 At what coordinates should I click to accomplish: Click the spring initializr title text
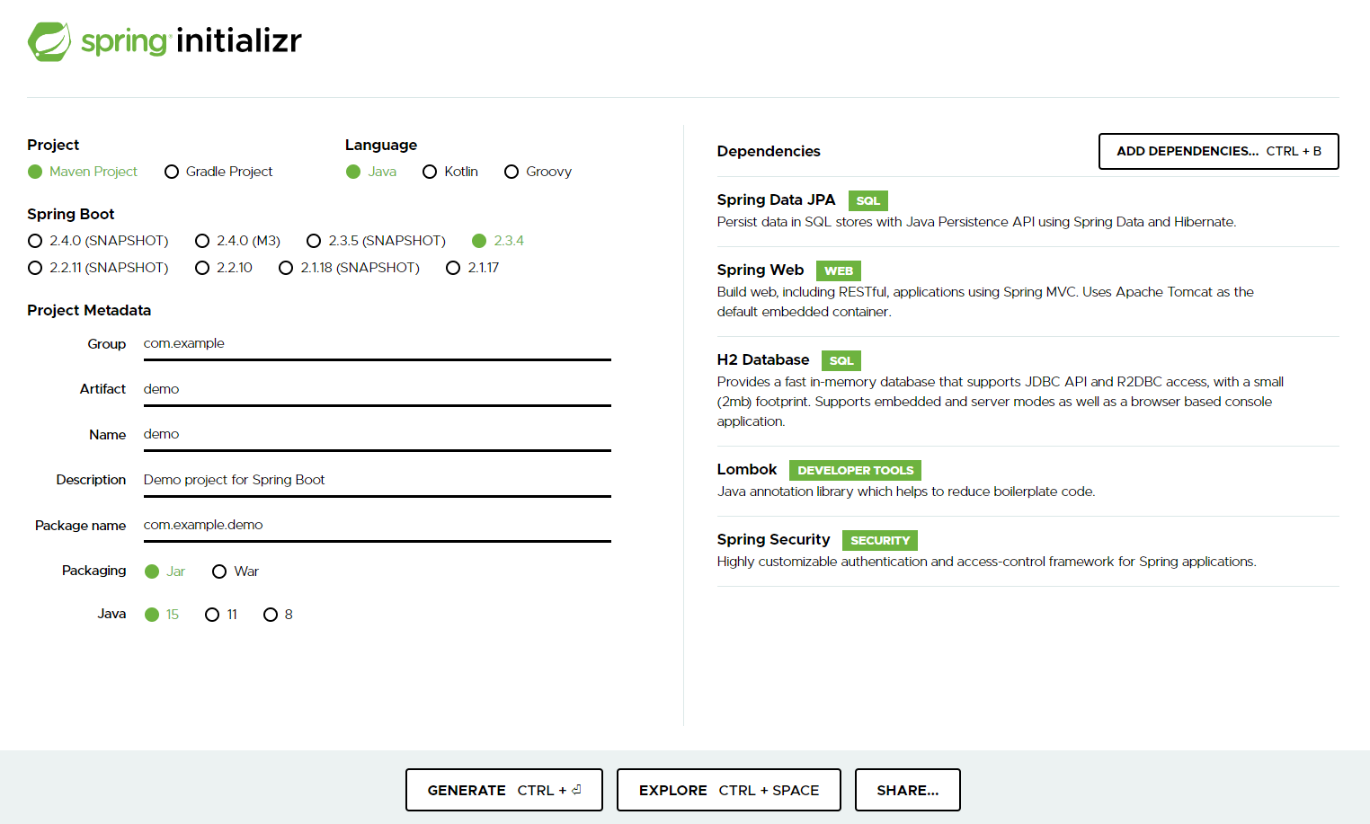point(191,41)
